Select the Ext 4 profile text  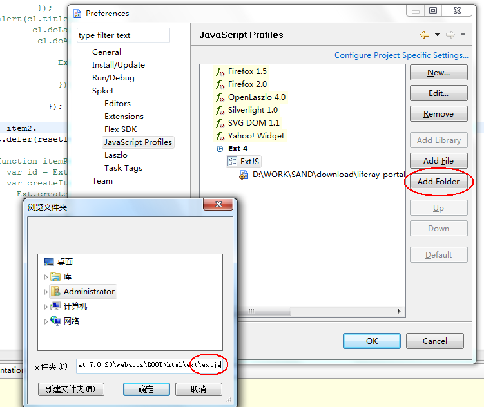[x=238, y=149]
